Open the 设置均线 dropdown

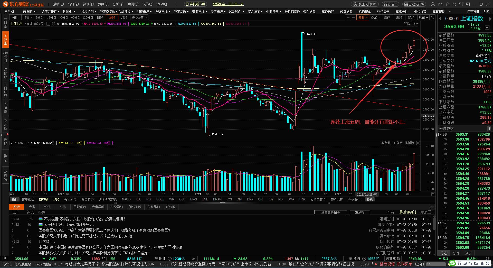click(x=410, y=24)
